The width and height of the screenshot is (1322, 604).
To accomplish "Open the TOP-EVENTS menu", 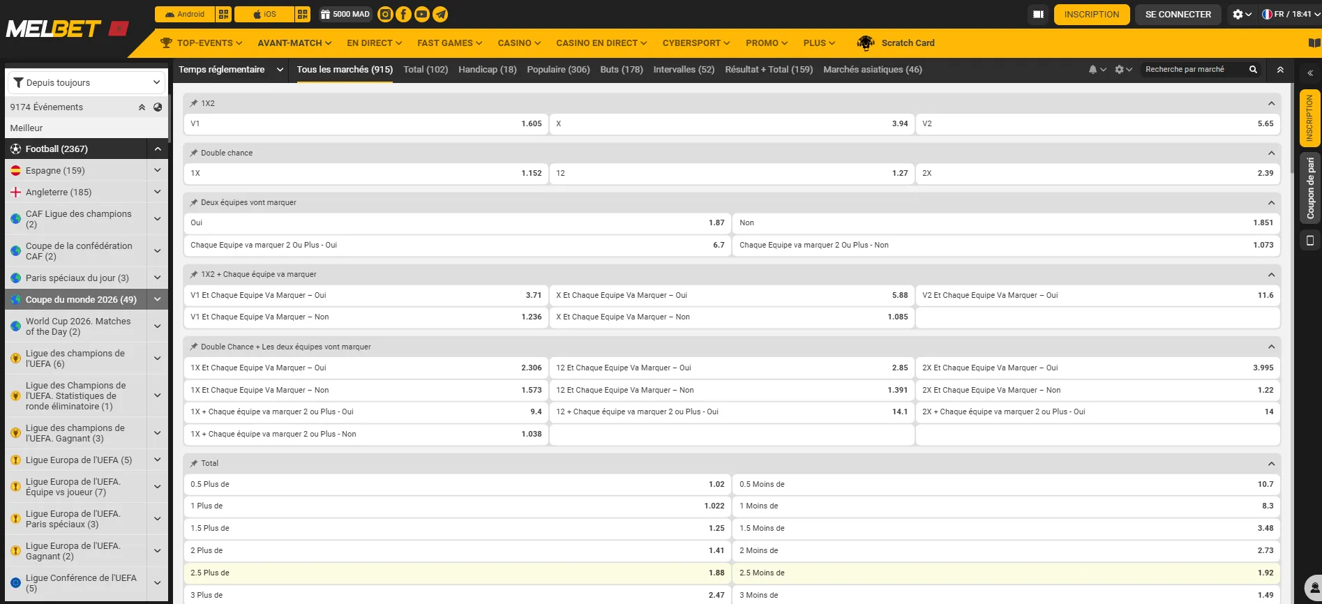I will [x=202, y=43].
